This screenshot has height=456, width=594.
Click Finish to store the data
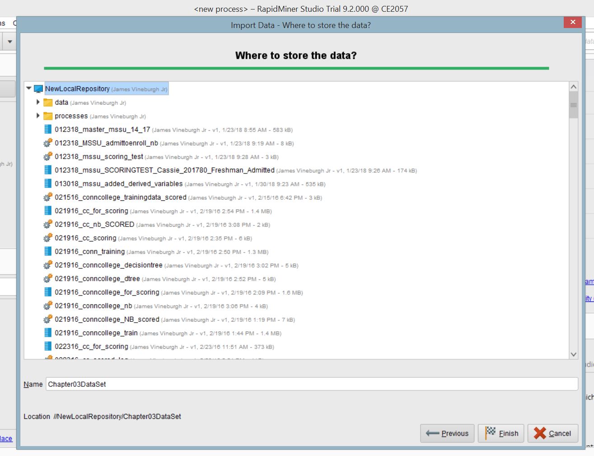pos(501,433)
